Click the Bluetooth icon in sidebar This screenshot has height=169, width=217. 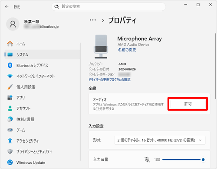(10, 65)
